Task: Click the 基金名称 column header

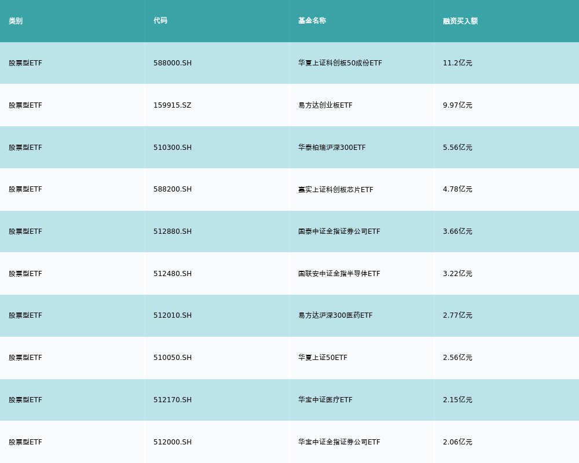Action: coord(312,21)
